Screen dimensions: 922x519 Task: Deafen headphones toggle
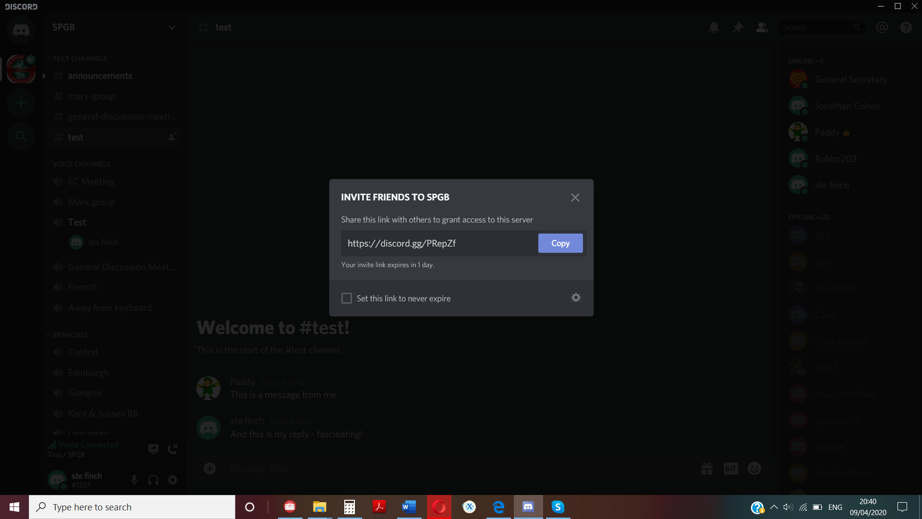(x=153, y=480)
